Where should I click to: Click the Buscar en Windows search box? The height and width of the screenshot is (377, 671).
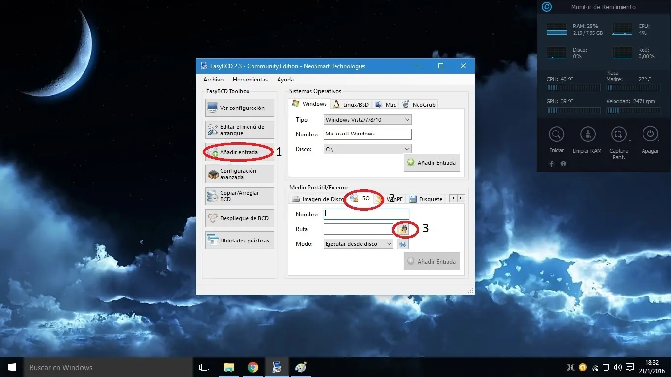[x=108, y=367]
